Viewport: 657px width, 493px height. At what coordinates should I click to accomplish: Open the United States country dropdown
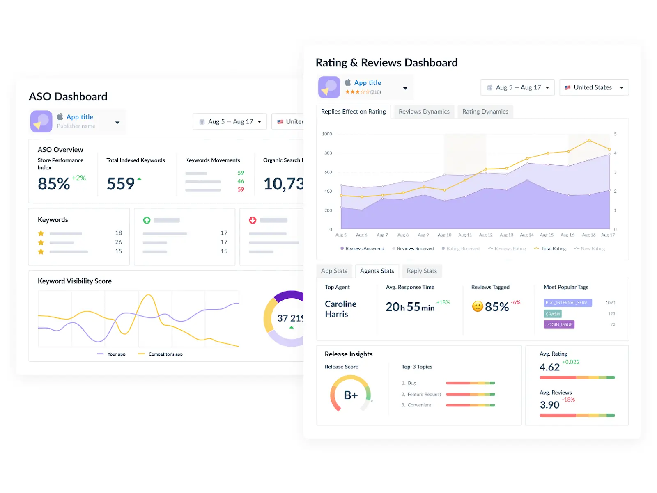coord(594,87)
